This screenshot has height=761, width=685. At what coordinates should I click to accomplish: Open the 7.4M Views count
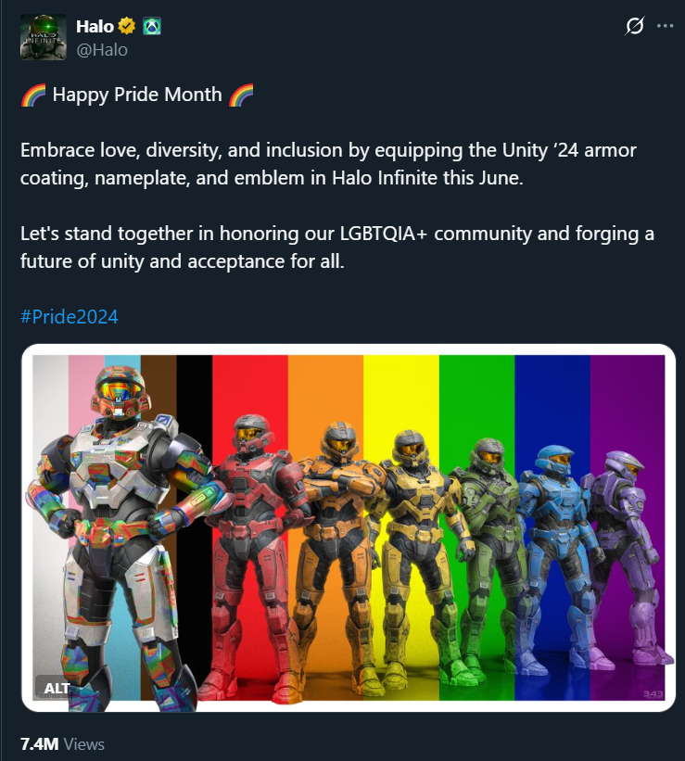point(62,744)
